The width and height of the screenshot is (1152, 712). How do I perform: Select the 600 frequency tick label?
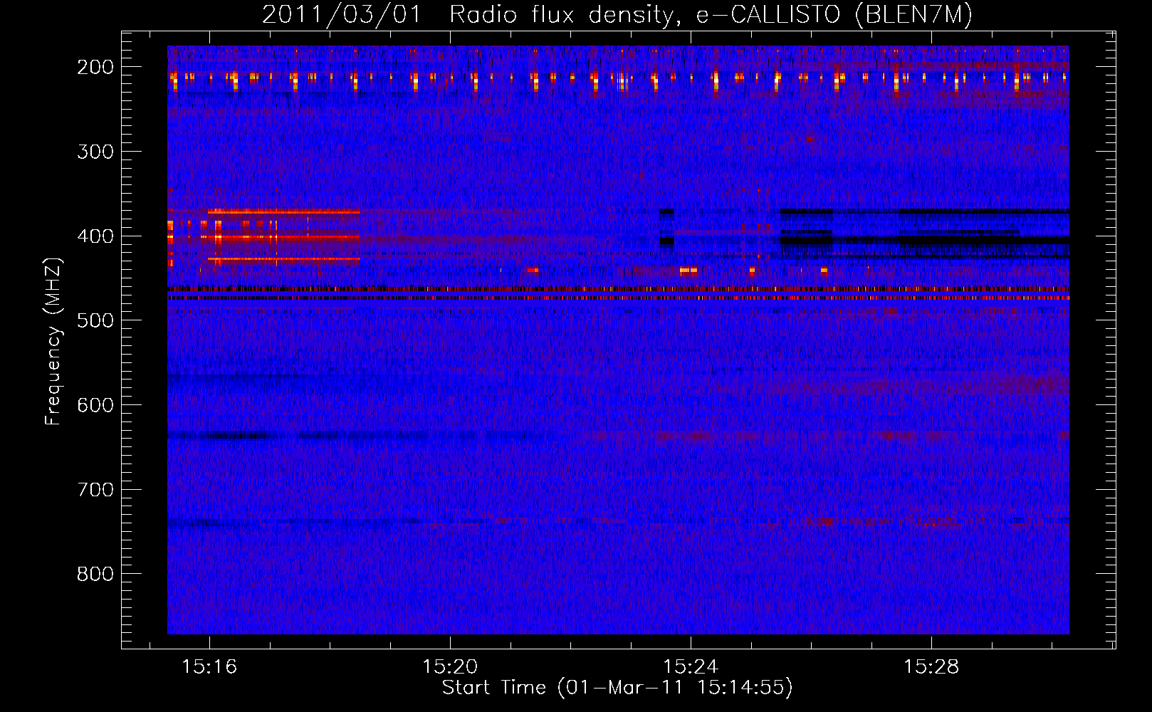click(95, 404)
